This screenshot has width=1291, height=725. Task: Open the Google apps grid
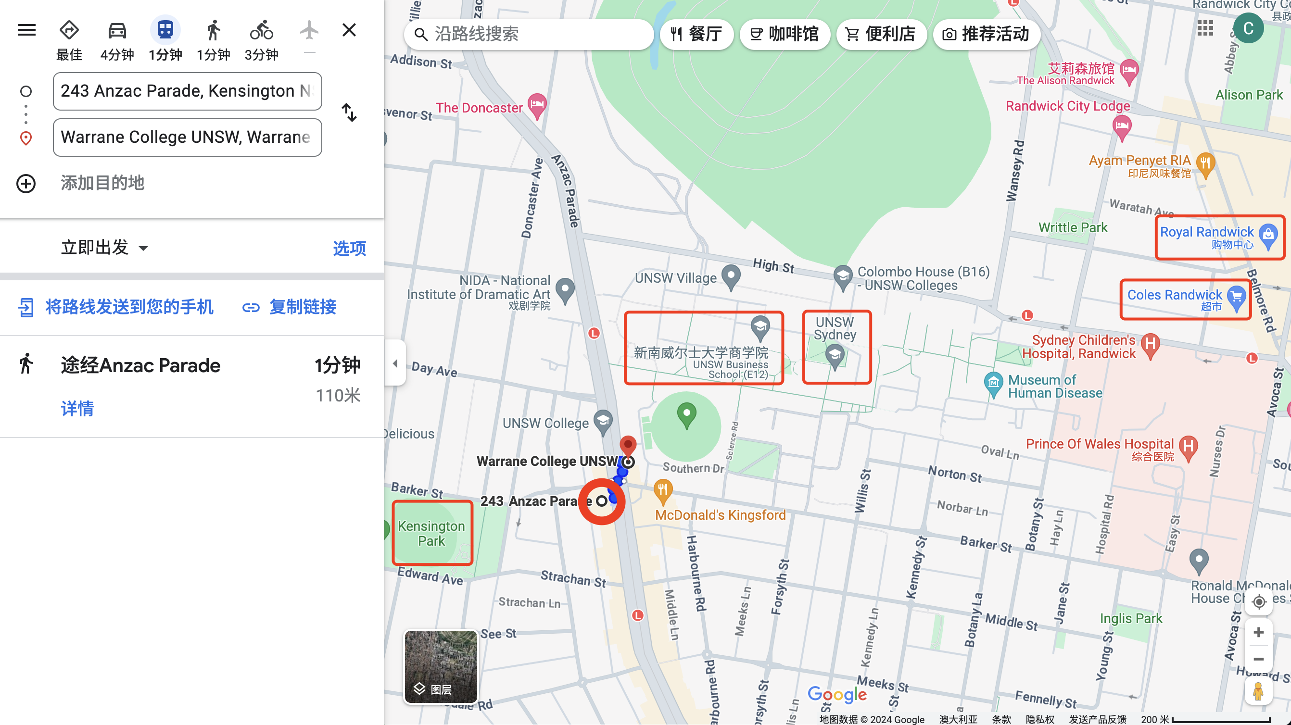coord(1205,28)
